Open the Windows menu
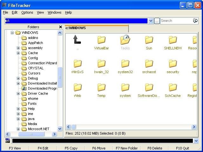Screen dimensions: 203x152 point(55,12)
